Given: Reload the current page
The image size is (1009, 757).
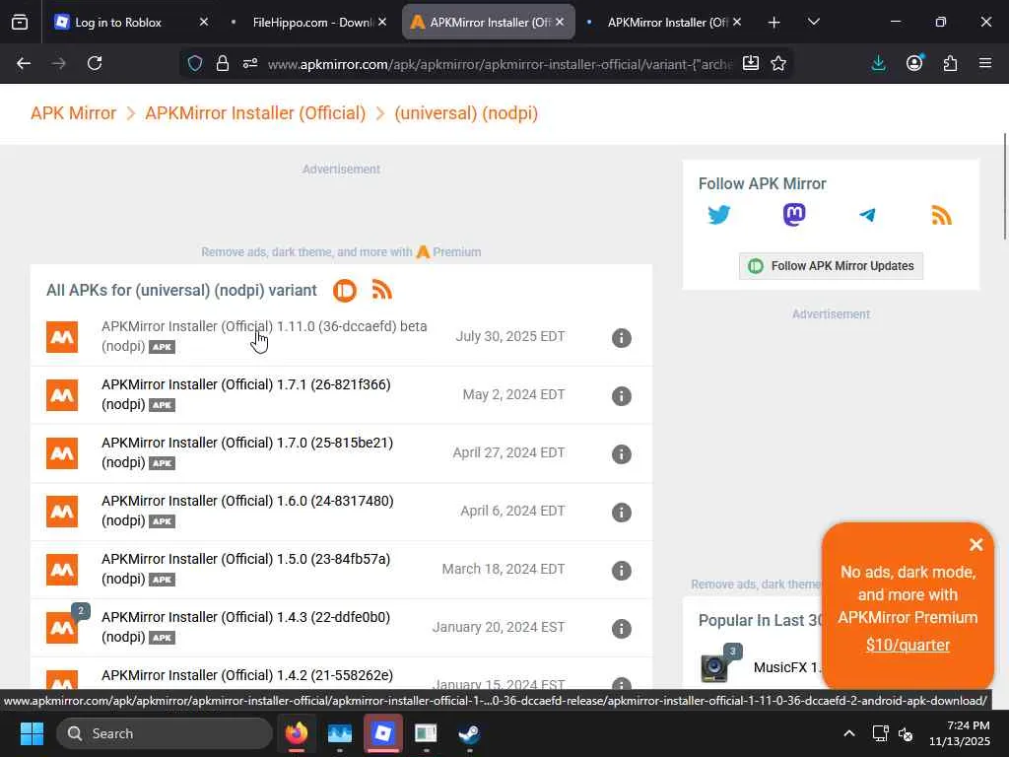Looking at the screenshot, I should [x=95, y=63].
